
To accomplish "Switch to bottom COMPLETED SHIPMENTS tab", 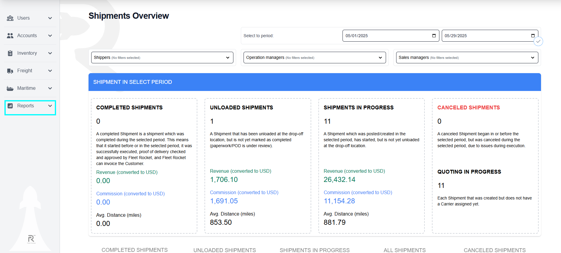I will [x=135, y=250].
